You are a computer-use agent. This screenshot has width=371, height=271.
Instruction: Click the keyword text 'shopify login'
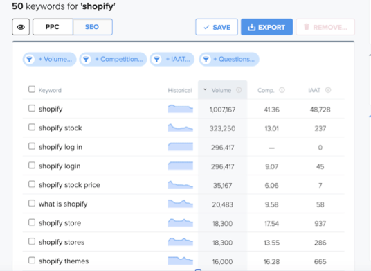point(60,166)
